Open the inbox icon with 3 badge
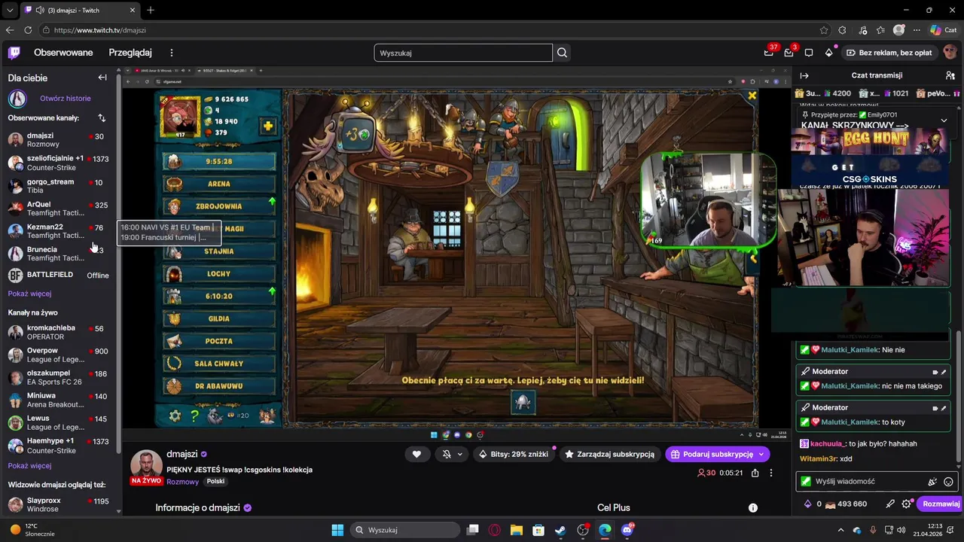This screenshot has width=964, height=542. (789, 53)
